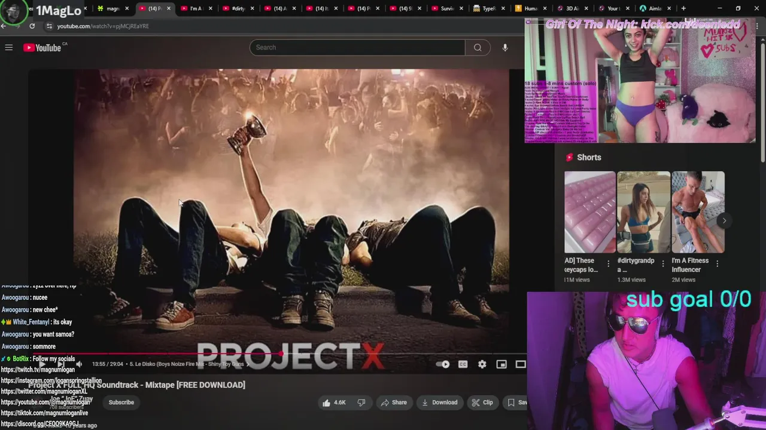
Task: Click the youtube.com address bar
Action: click(103, 26)
